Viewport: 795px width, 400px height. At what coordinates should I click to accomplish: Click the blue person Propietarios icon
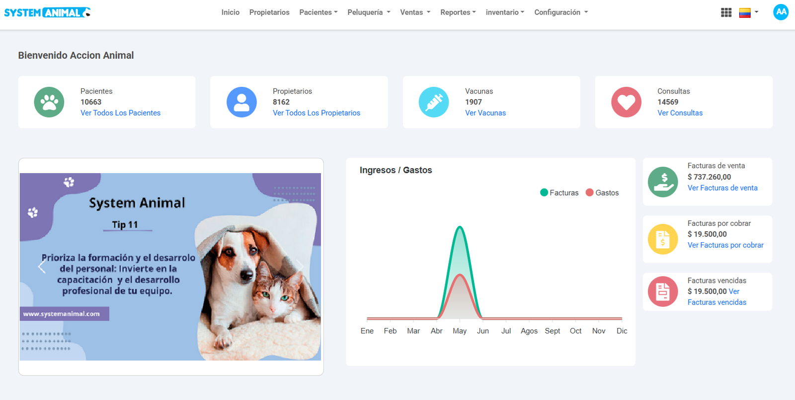click(x=241, y=102)
